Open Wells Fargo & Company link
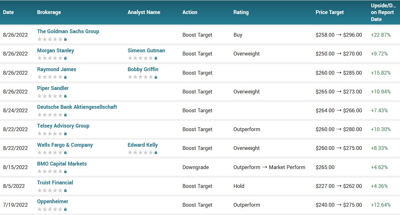Screen dimensions: 400x215 click(x=65, y=145)
